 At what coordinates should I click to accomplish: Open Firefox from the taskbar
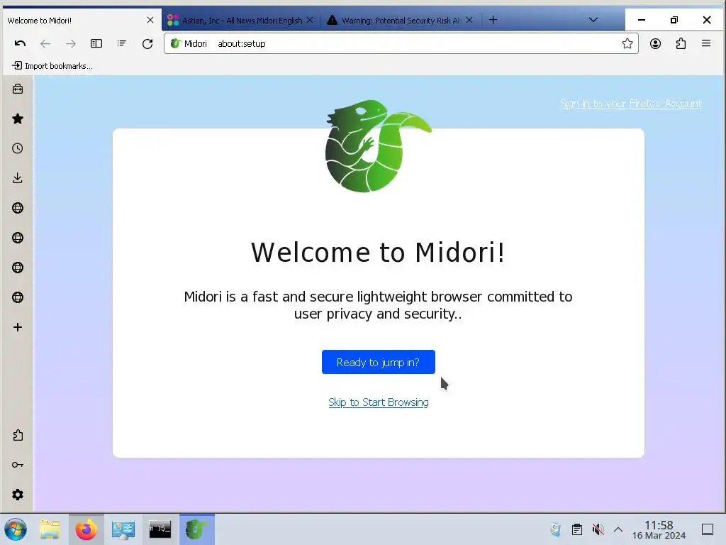[86, 529]
